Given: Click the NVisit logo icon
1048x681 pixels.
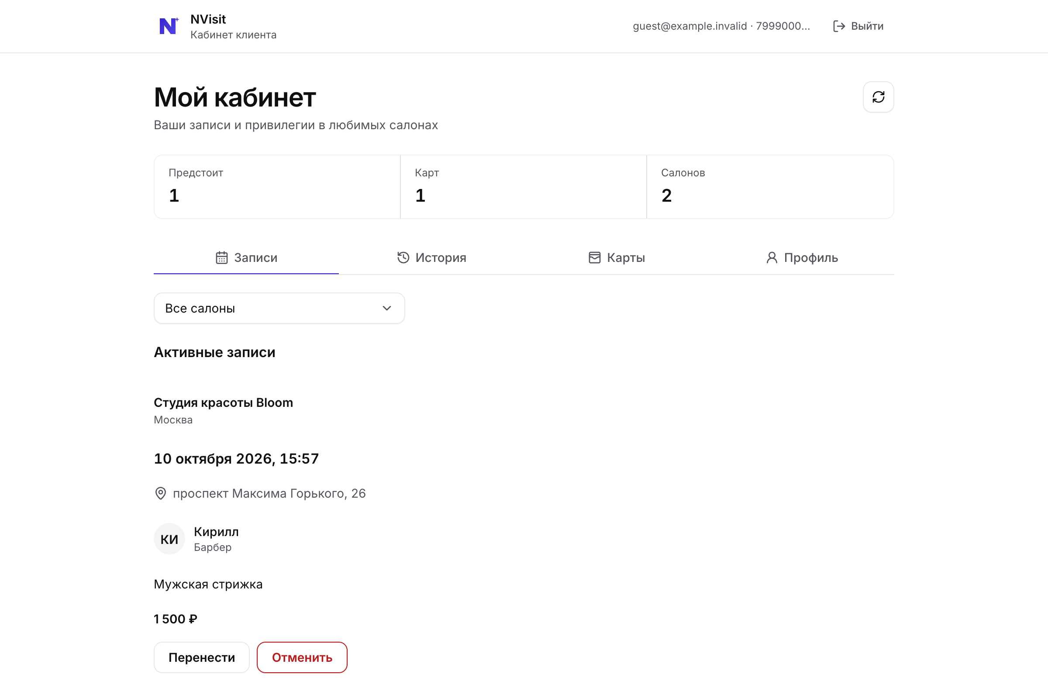Looking at the screenshot, I should (x=169, y=26).
